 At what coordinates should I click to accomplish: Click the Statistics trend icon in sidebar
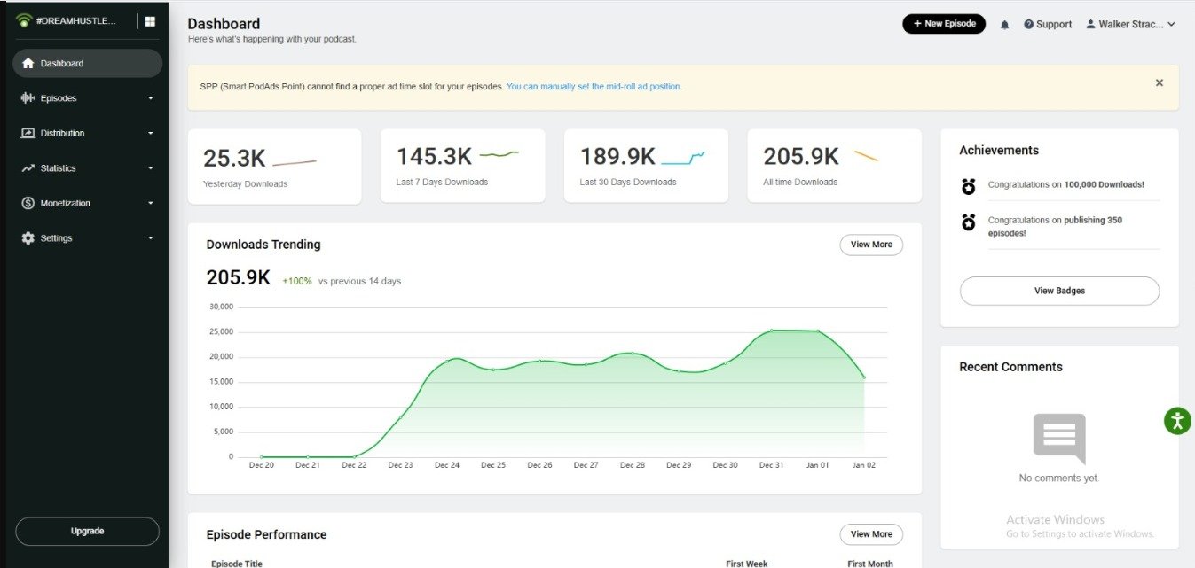[x=28, y=168]
